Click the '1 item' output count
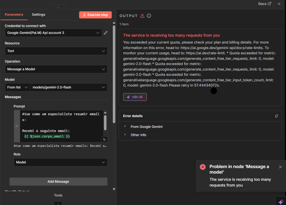286x205 pixels. [124, 24]
